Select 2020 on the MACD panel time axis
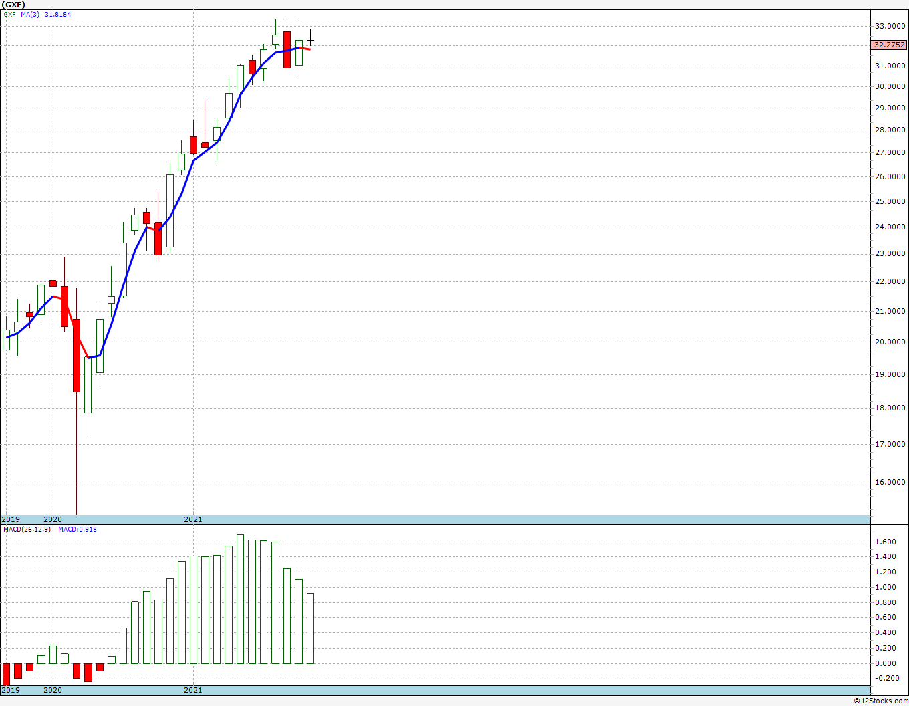The image size is (909, 706). pyautogui.click(x=53, y=690)
